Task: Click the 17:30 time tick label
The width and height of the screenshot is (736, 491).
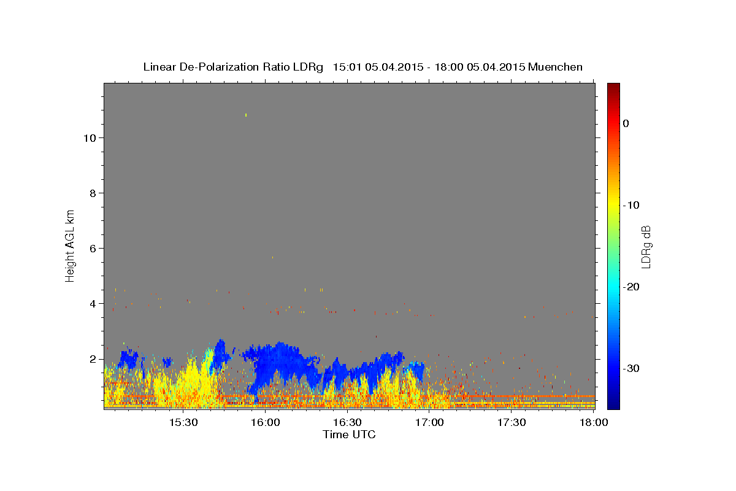Action: click(x=512, y=423)
